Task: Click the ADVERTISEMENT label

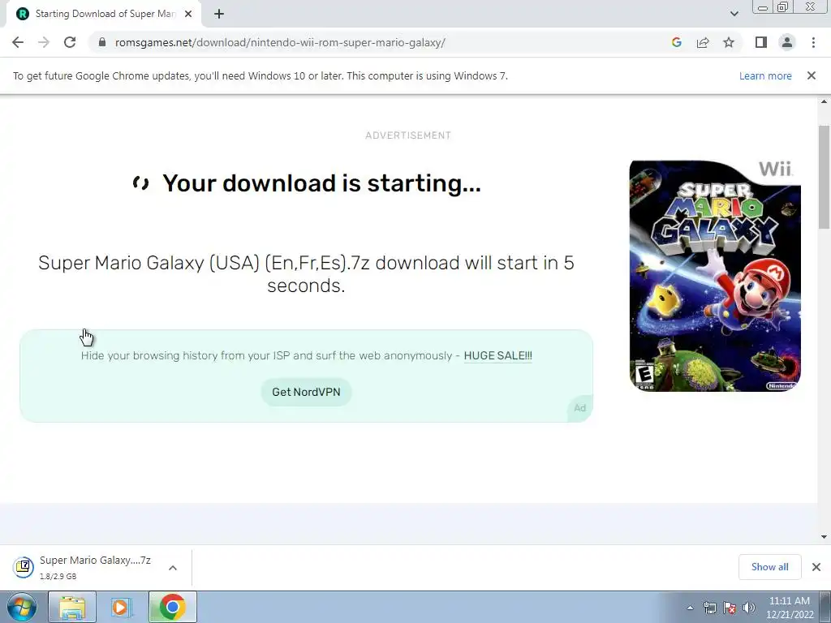Action: pos(408,135)
